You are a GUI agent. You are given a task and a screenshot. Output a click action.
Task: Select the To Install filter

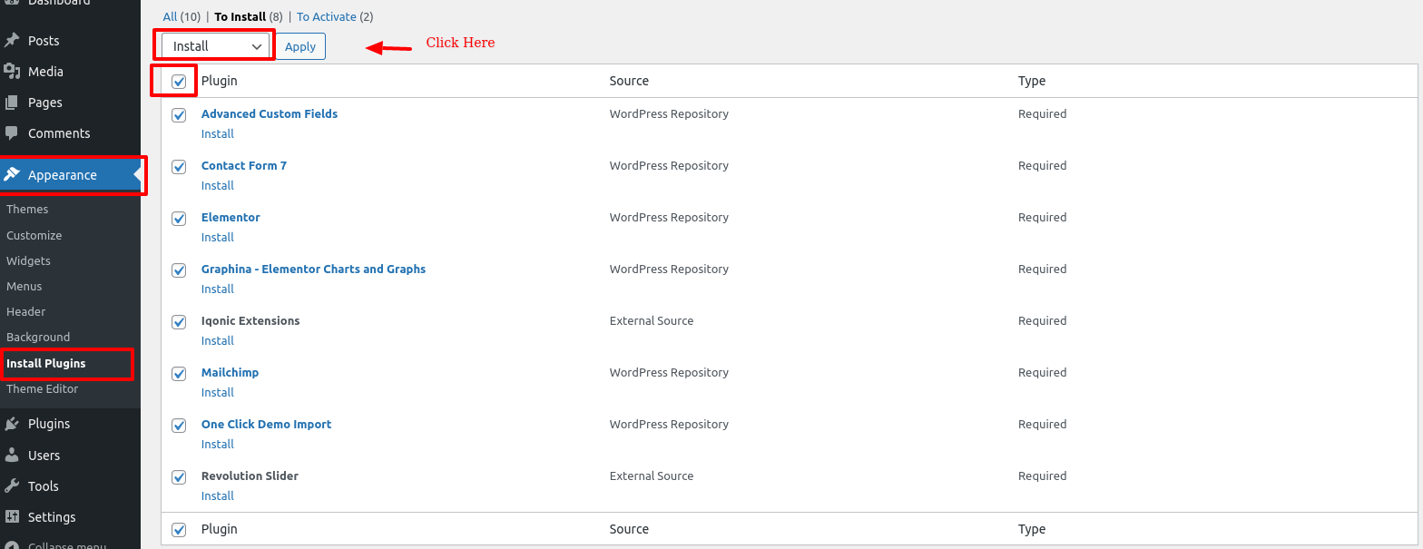(249, 16)
